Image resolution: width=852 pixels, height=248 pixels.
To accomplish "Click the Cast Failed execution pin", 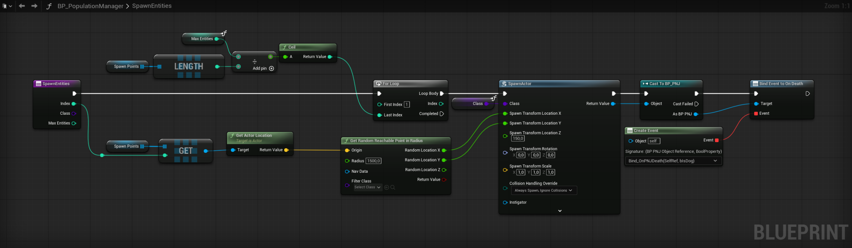I will 697,104.
